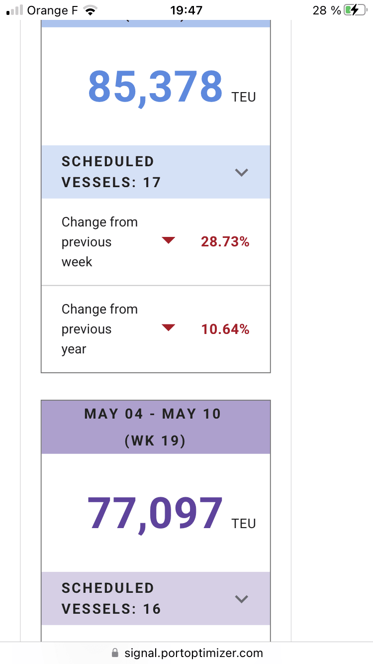Click the 10.64% yearly change value
This screenshot has width=373, height=664.
click(225, 329)
